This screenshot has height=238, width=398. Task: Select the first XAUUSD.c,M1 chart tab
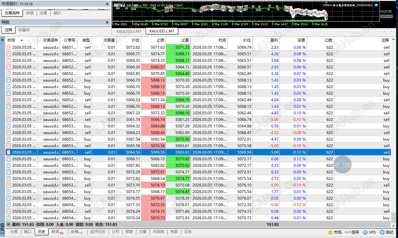128,31
